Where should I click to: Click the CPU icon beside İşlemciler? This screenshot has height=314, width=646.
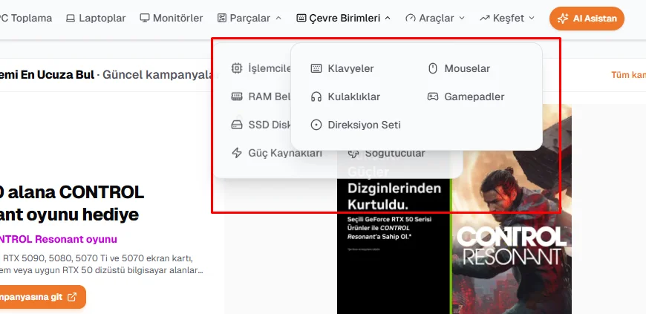click(237, 68)
